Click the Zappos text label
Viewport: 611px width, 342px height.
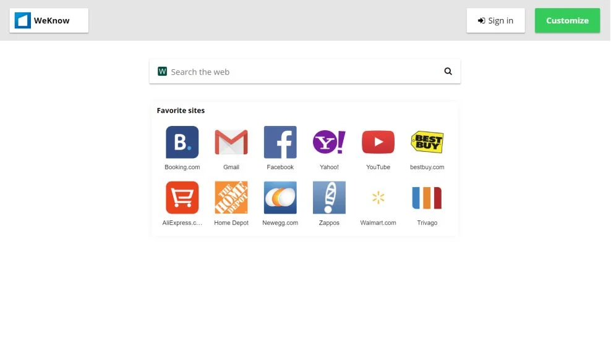coord(329,223)
